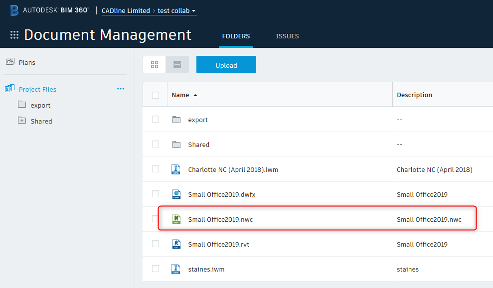Check the Small Office2019.dwfx row checkbox

tap(156, 194)
